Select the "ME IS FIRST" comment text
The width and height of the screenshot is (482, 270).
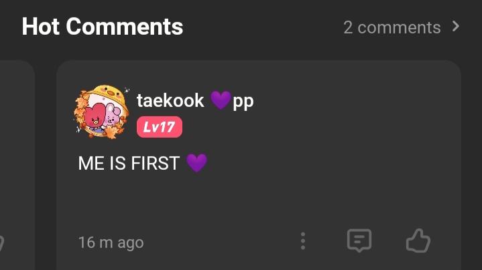pos(129,163)
